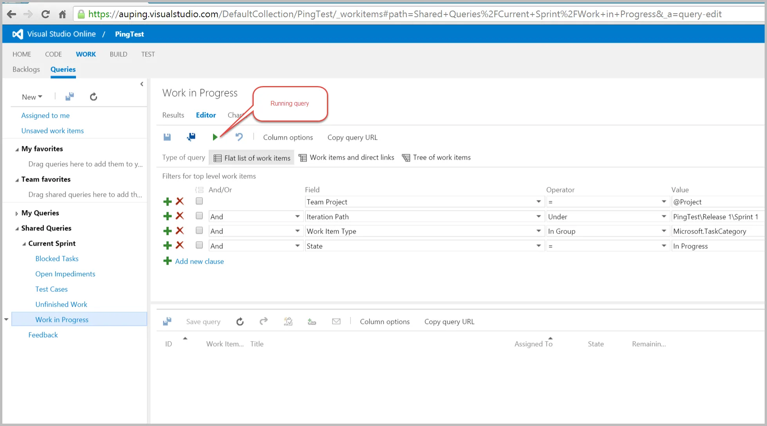767x426 pixels.
Task: Open the Backlogs sub-tab
Action: click(x=26, y=69)
